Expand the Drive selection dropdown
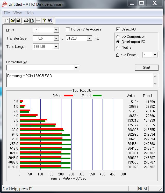 56,30
